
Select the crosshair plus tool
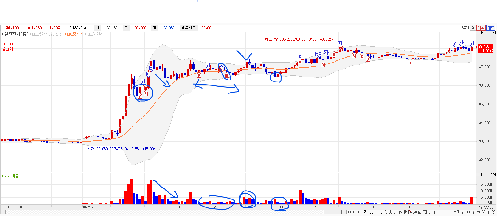[434, 212]
